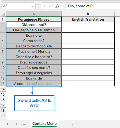Open the Name Box dropdown arrow

click(32, 6)
